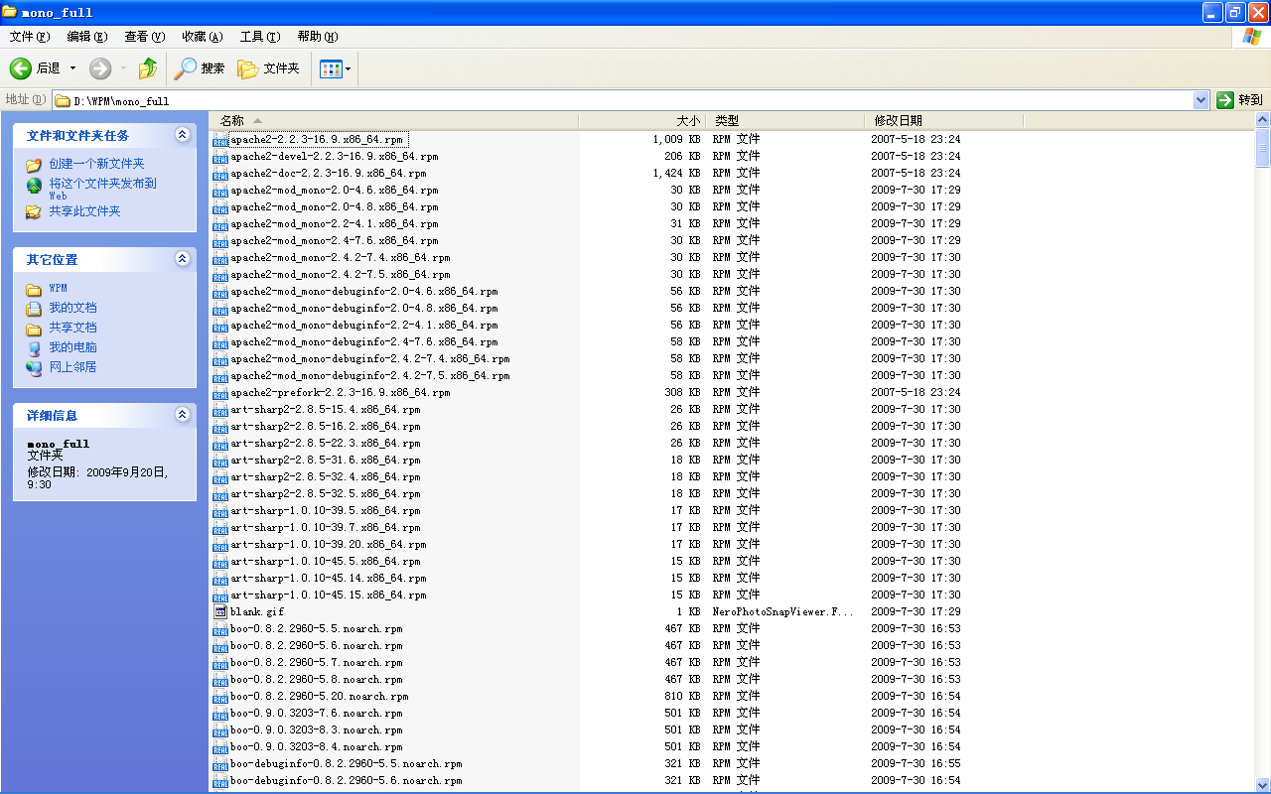1271x794 pixels.
Task: Click the green Go arrow icon
Action: (x=1225, y=100)
